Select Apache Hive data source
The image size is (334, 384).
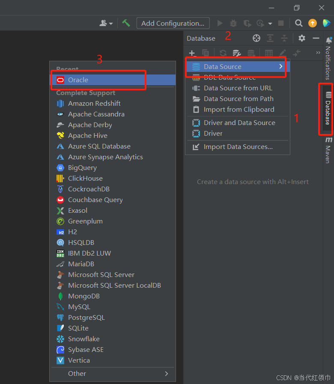[113, 136]
